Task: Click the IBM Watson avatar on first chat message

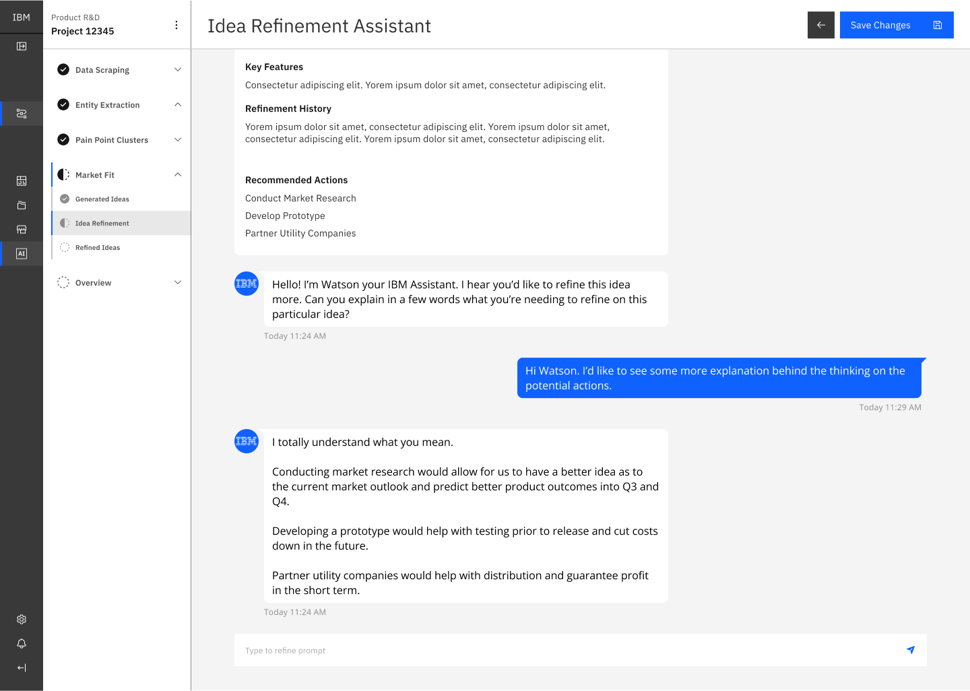Action: pyautogui.click(x=246, y=284)
